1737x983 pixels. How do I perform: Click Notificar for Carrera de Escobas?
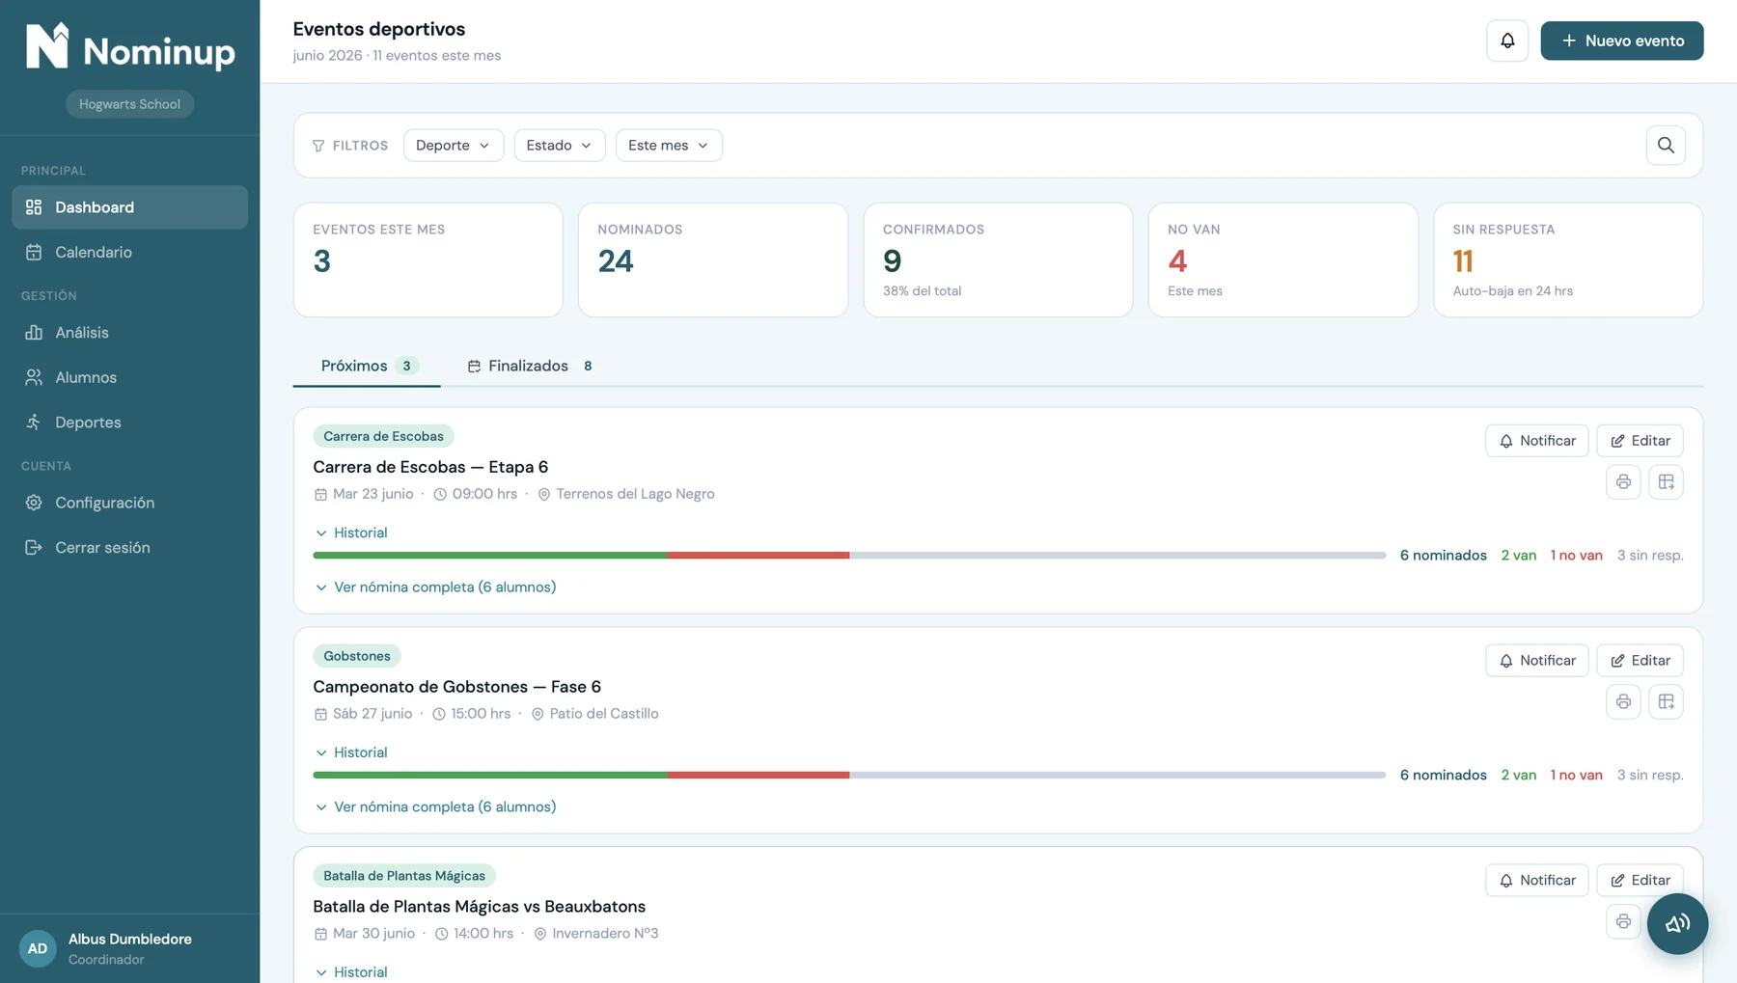[x=1536, y=441]
